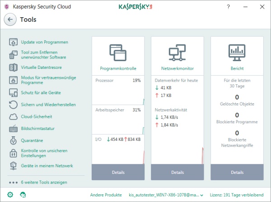
Task: Click the Quarantäne flask icon
Action: click(13, 140)
